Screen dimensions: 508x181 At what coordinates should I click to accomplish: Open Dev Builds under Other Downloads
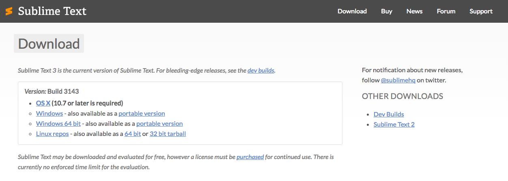click(388, 114)
